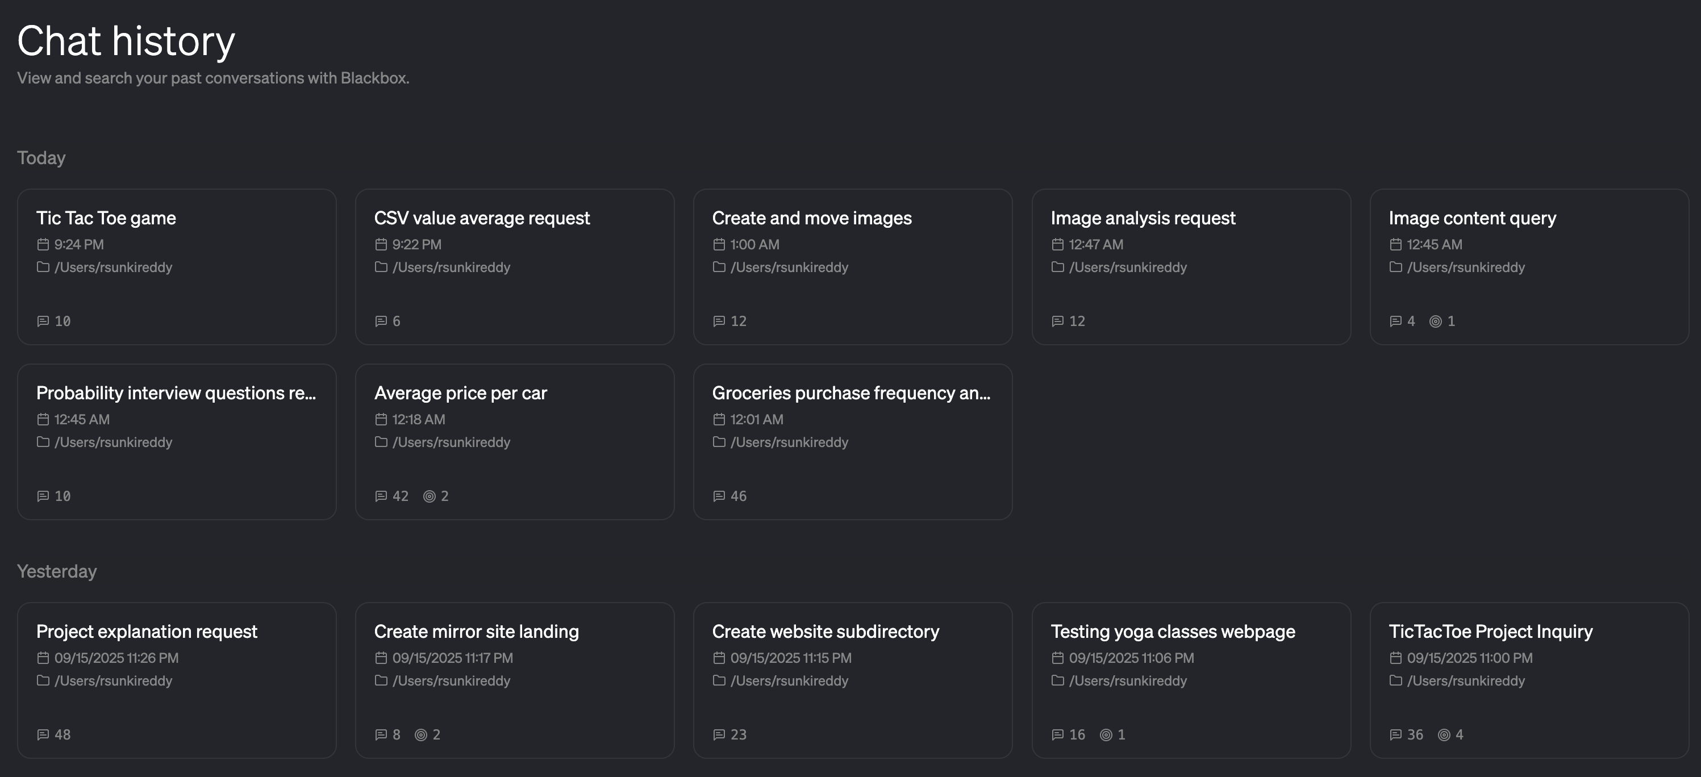Open CSV value average request conversation
Viewport: 1701px width, 777px height.
[x=514, y=267]
